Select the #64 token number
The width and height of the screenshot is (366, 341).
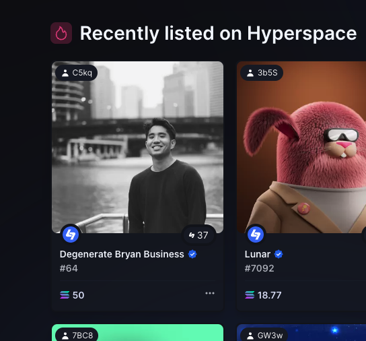(x=69, y=268)
